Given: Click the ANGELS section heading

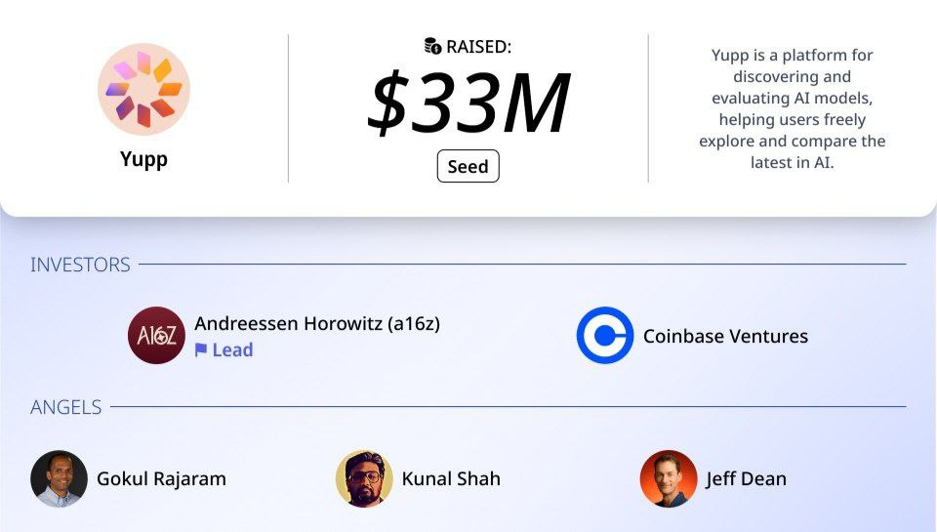Looking at the screenshot, I should tap(65, 407).
